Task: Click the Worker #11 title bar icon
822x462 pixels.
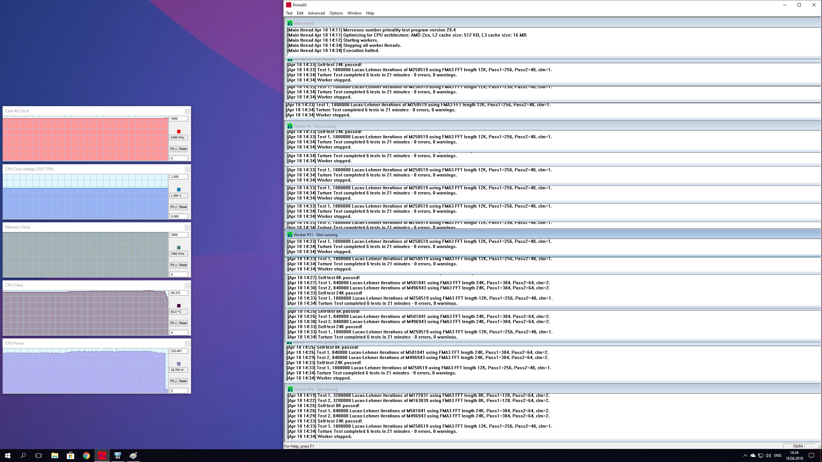Action: pyautogui.click(x=290, y=235)
